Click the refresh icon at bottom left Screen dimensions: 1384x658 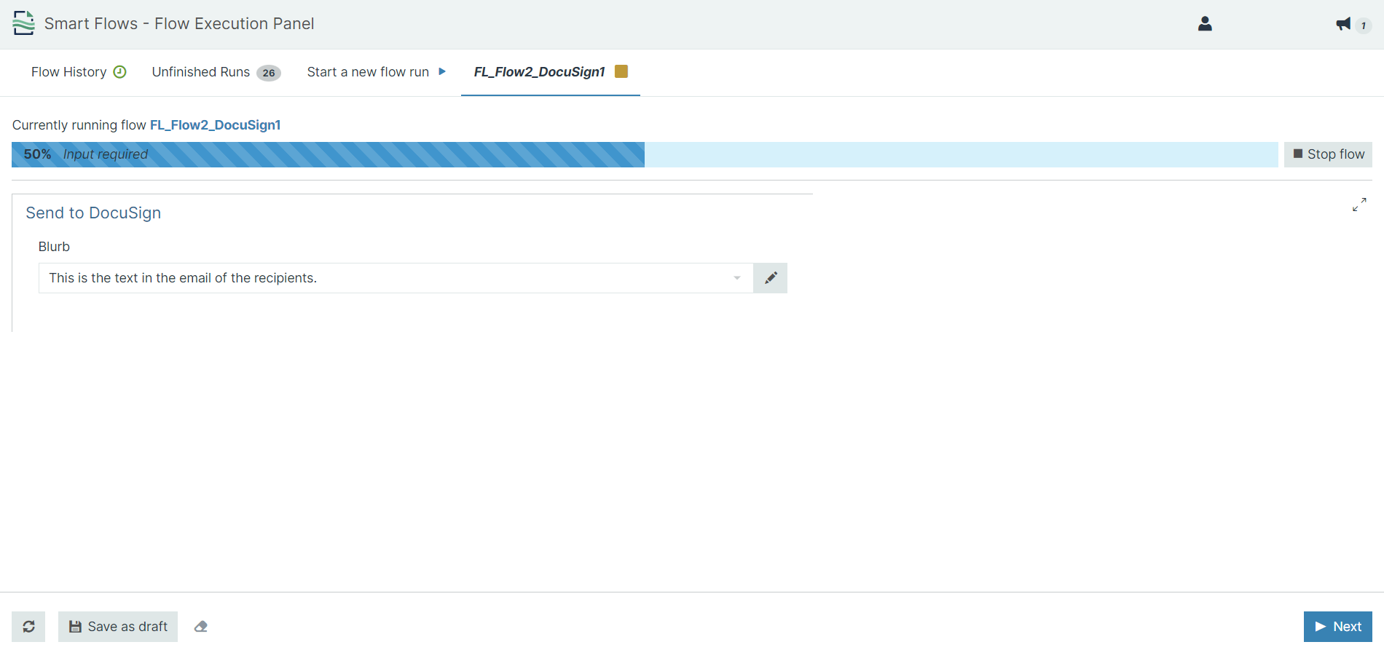[x=28, y=627]
